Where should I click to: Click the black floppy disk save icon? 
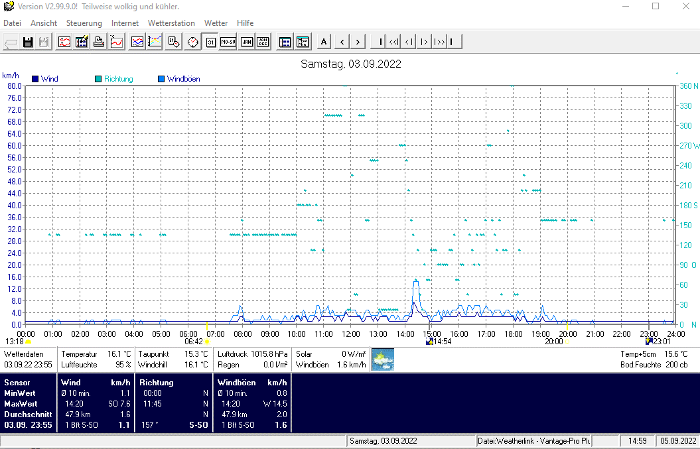28,42
